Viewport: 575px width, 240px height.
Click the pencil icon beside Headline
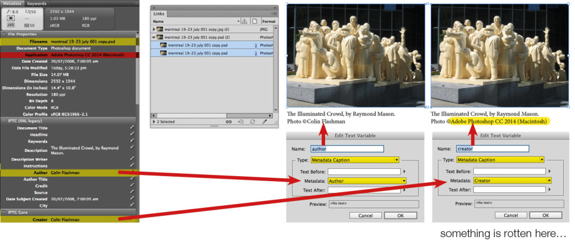[132, 135]
